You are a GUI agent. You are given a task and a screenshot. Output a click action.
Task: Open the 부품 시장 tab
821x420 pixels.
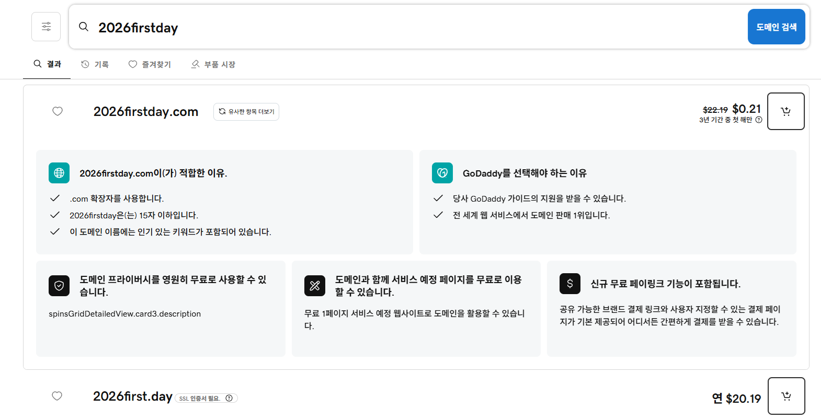pyautogui.click(x=213, y=64)
